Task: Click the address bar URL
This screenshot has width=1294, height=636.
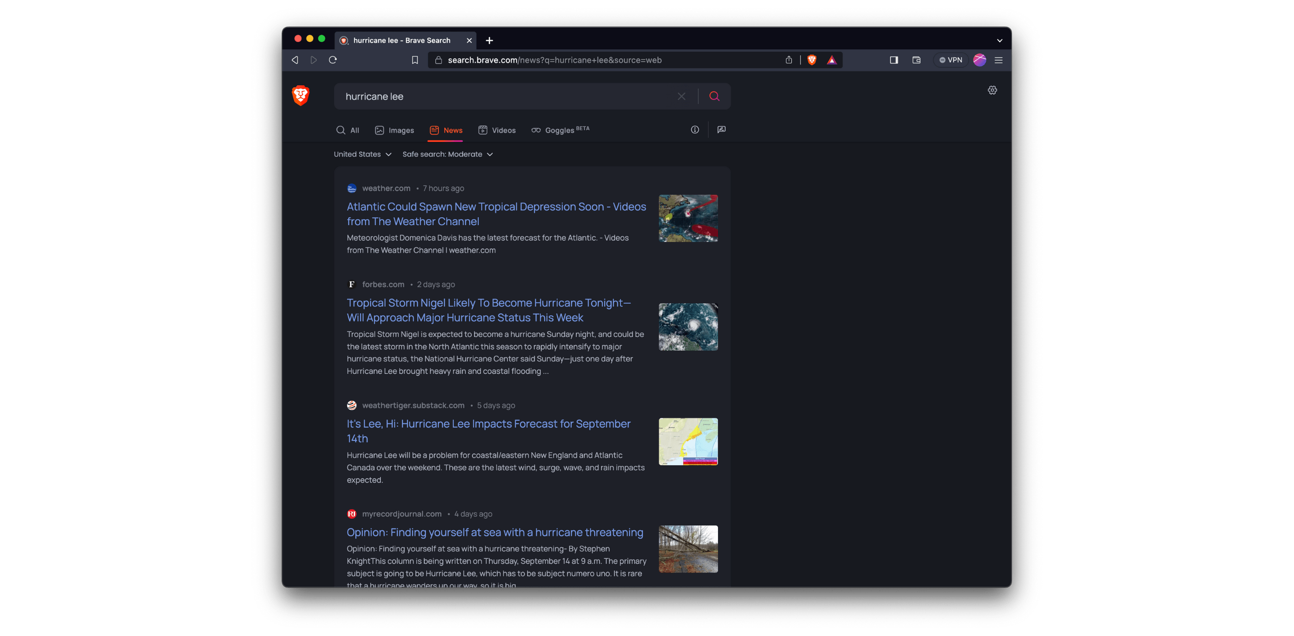Action: click(555, 60)
